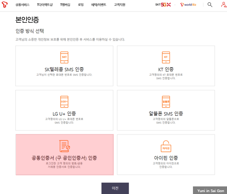Click the LGU+ phone icon
This screenshot has width=227, height=194.
(64, 102)
